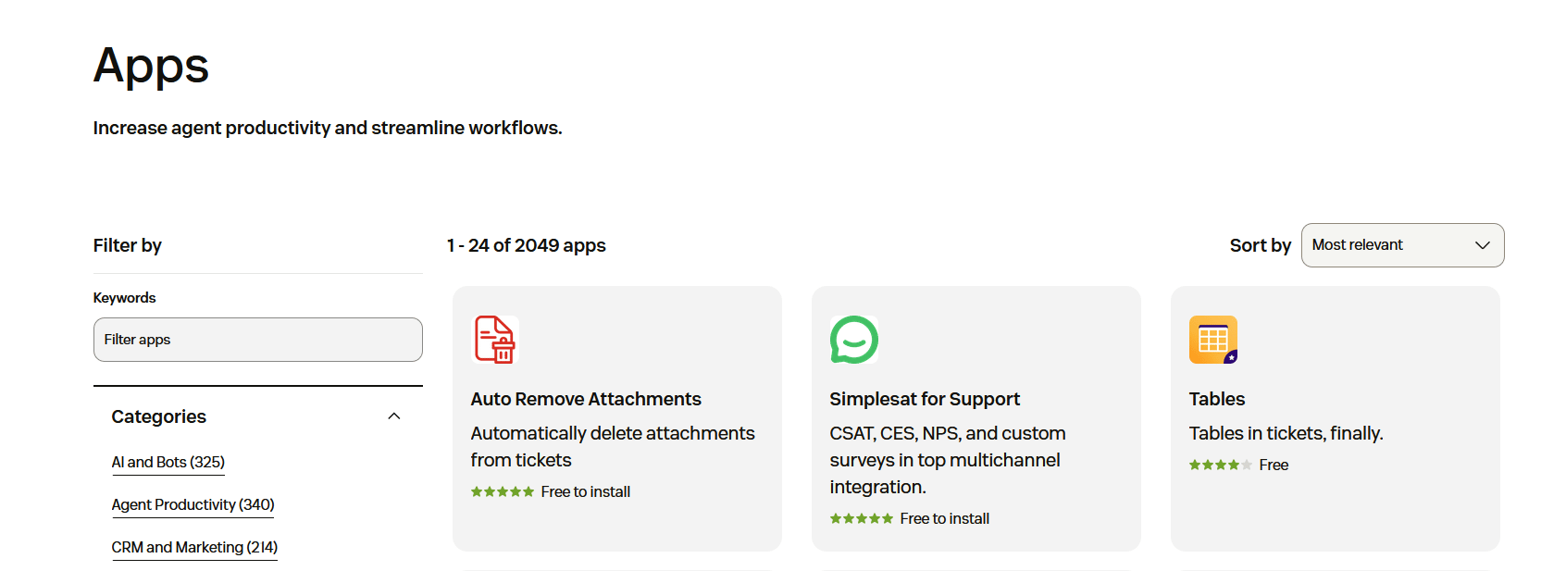Filter by AI and Bots category
The image size is (1541, 571).
[168, 462]
